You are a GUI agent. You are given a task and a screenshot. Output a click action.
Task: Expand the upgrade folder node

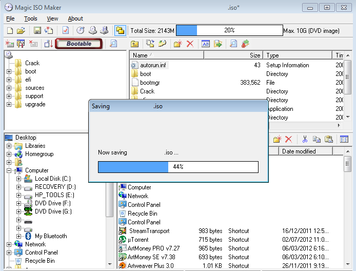click(9, 104)
